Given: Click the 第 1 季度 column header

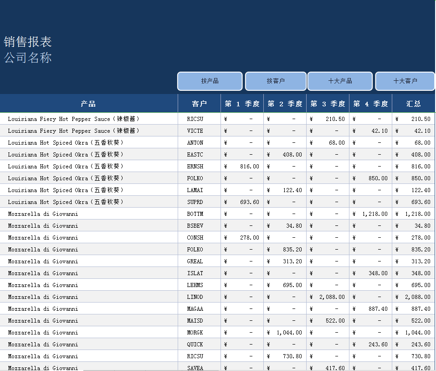Looking at the screenshot, I should click(x=242, y=103).
